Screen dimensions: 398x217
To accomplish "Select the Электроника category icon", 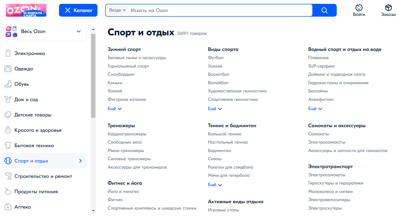I will [x=8, y=53].
